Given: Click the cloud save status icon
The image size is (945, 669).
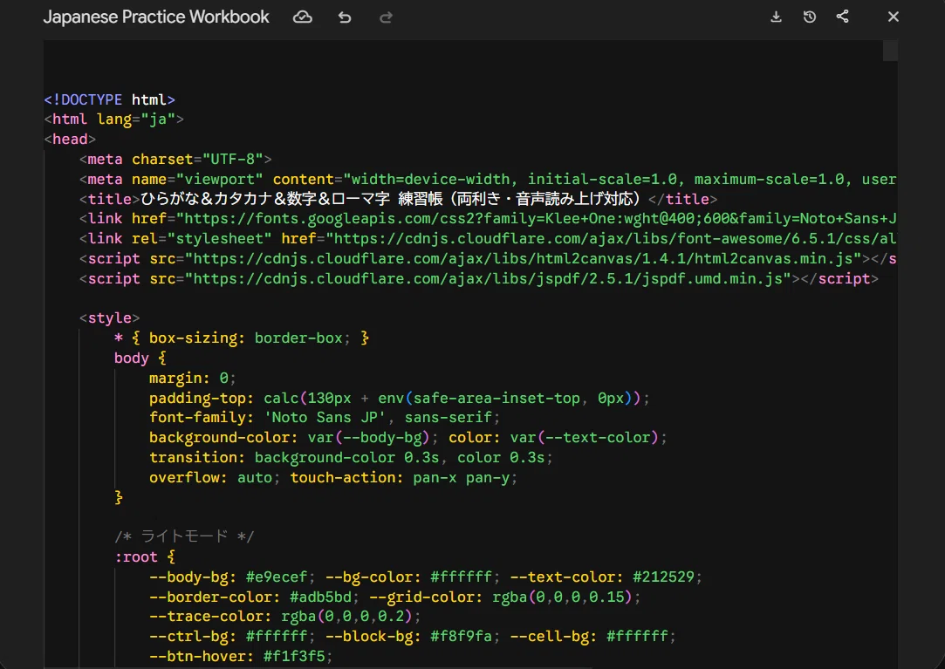Looking at the screenshot, I should 303,17.
